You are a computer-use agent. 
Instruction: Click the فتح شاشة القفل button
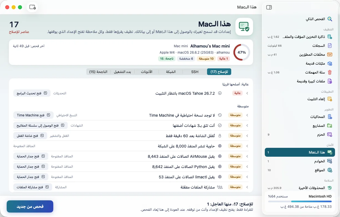coord(30,136)
